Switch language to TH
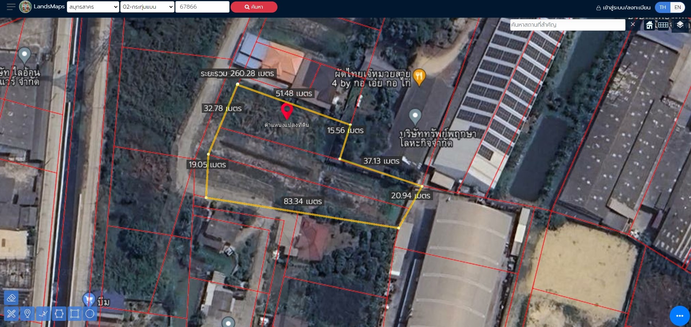The image size is (691, 327). click(663, 7)
